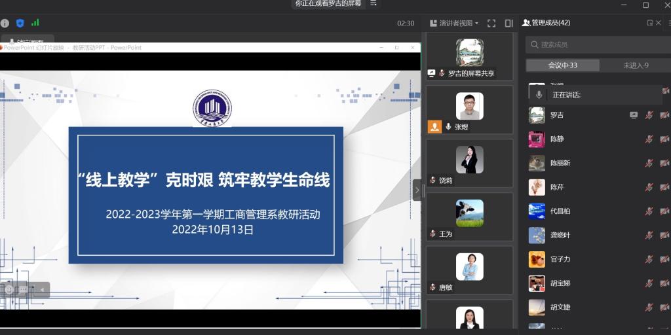The height and width of the screenshot is (335, 671).
Task: Open the 演讲者视图 view dropdown
Action: coord(454,23)
